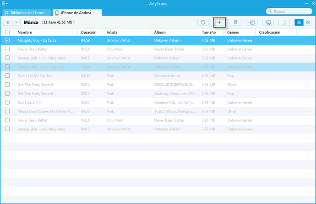Screen dimensions: 316x204
Task: Click the back double-arrow button
Action: pos(8,22)
